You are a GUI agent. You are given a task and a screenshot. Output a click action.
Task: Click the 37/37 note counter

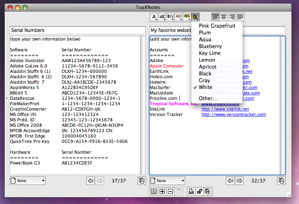pos(118,181)
